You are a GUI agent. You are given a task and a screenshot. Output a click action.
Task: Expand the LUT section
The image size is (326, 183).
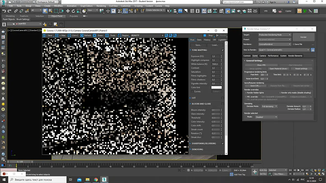190,98
